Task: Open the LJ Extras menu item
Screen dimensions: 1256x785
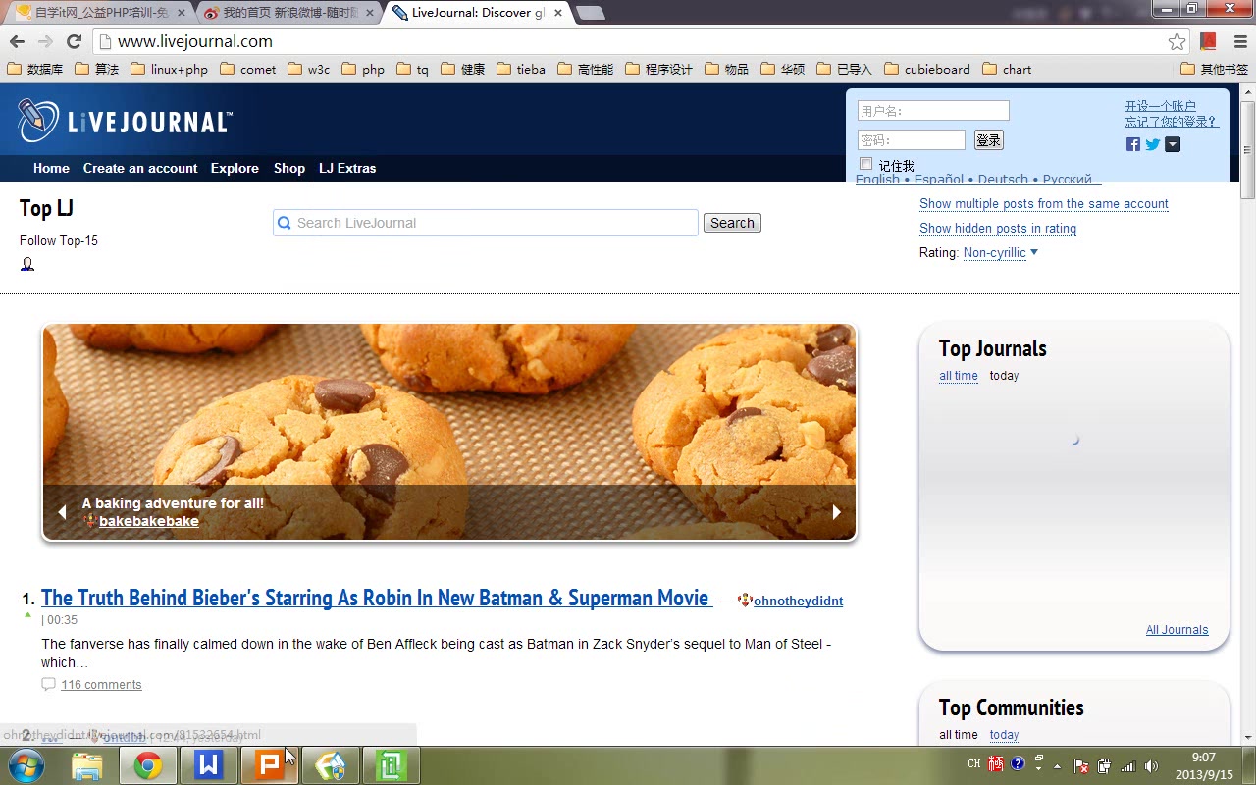Action: [347, 168]
